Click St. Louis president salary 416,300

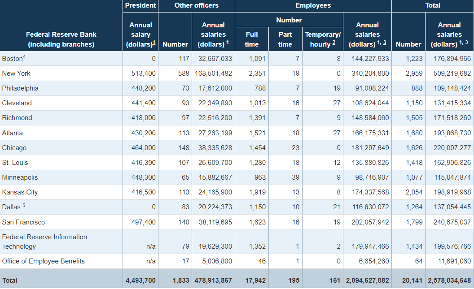point(144,163)
